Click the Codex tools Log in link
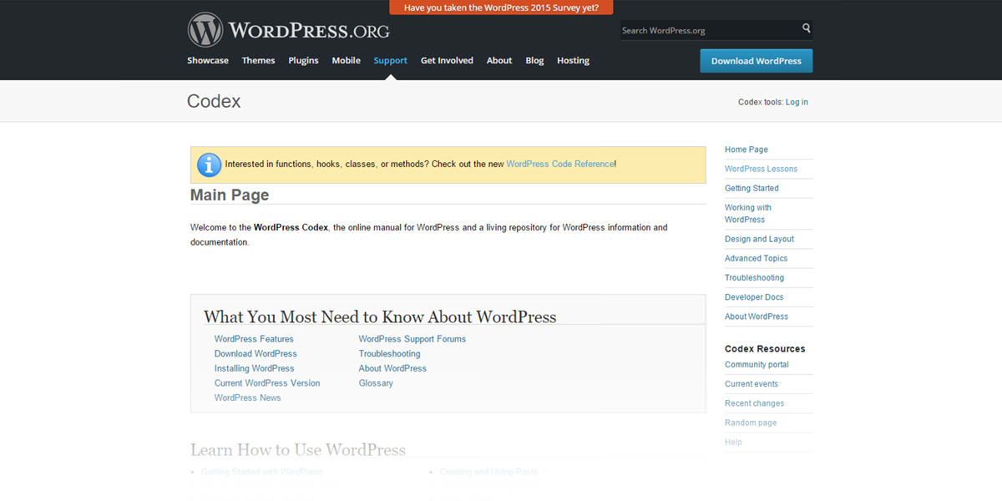Viewport: 1002px width, 501px height. tap(797, 102)
